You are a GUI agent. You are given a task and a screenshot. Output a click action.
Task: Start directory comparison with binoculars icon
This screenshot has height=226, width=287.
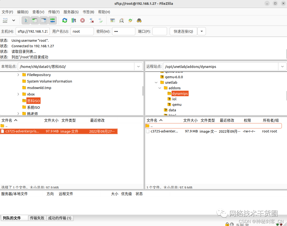pos(121,20)
